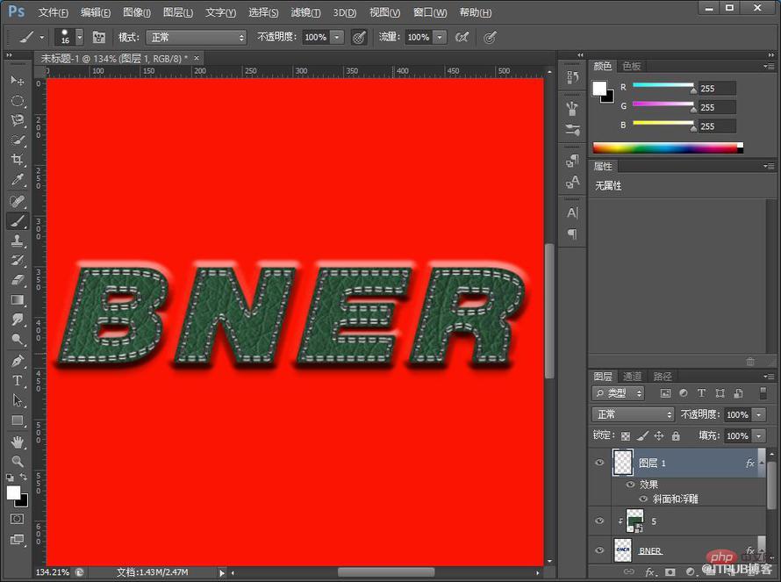The height and width of the screenshot is (582, 781).
Task: Open the 不透明度 dropdown arrow in options bar
Action: click(337, 38)
